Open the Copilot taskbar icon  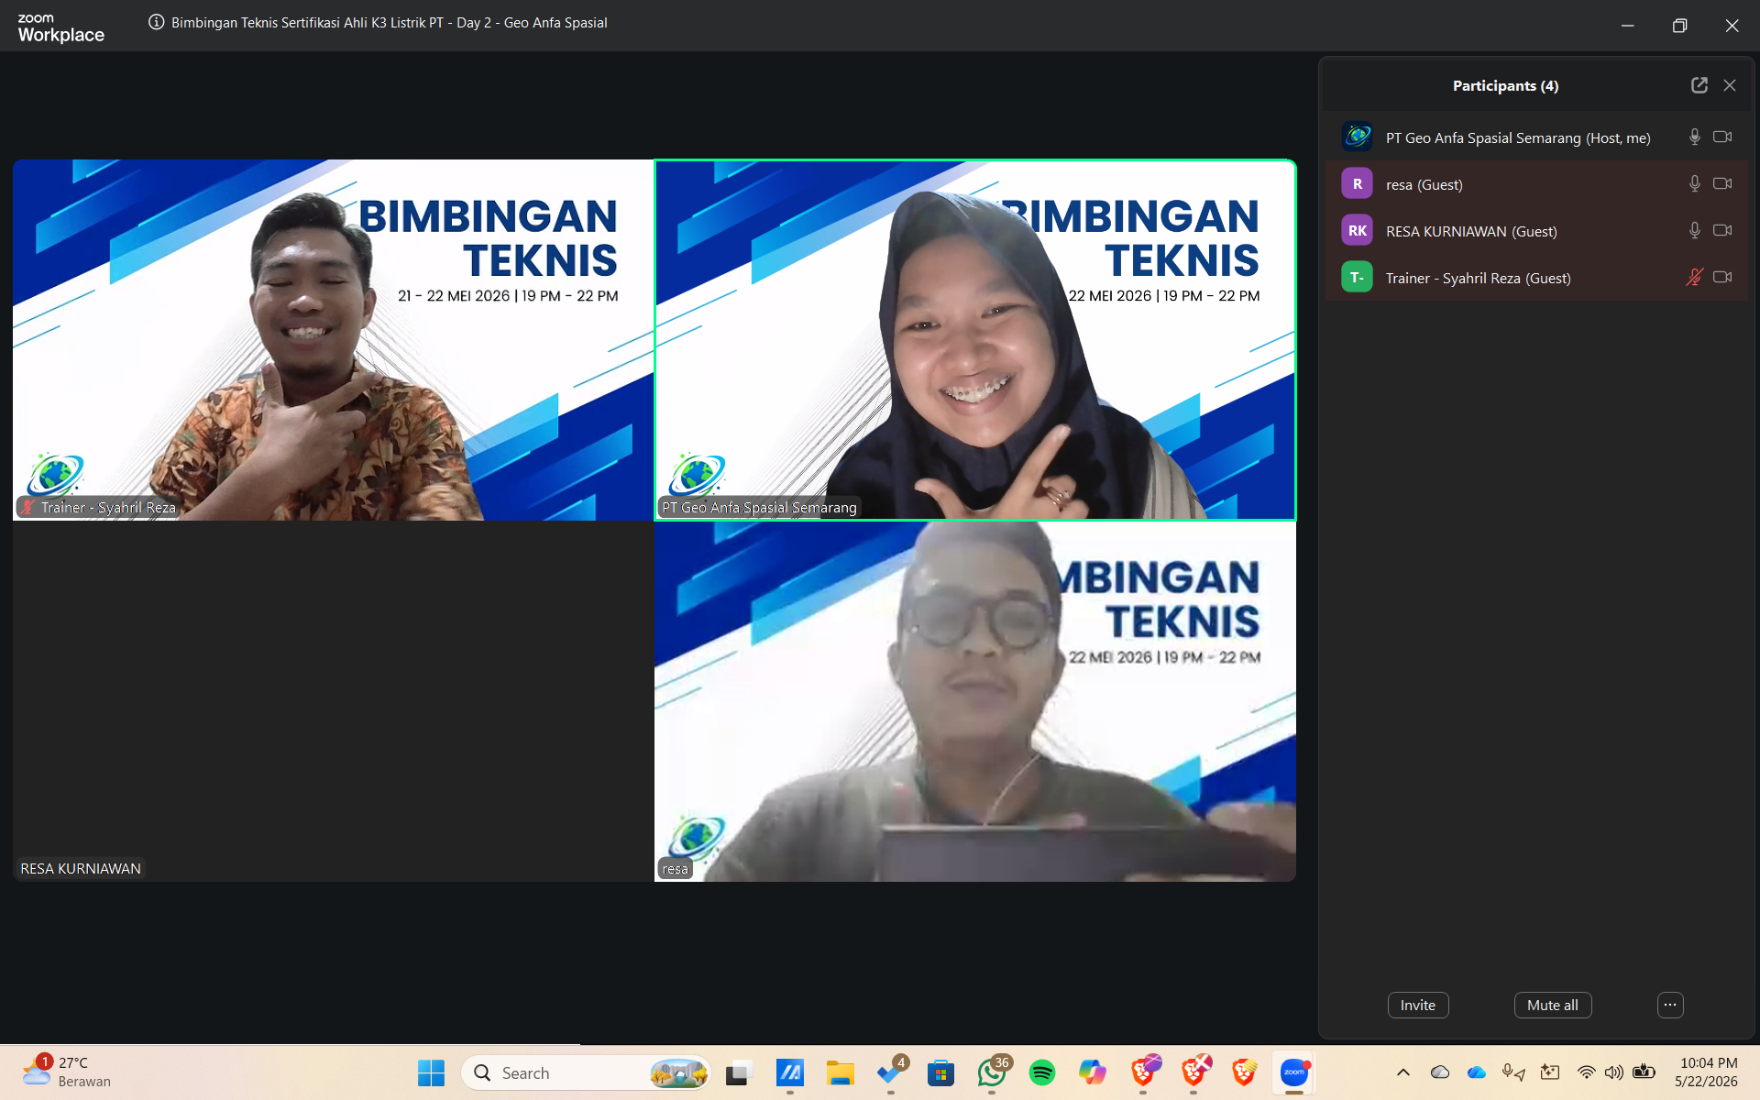(1093, 1072)
